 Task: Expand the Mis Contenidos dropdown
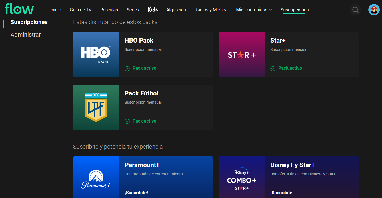click(x=254, y=10)
